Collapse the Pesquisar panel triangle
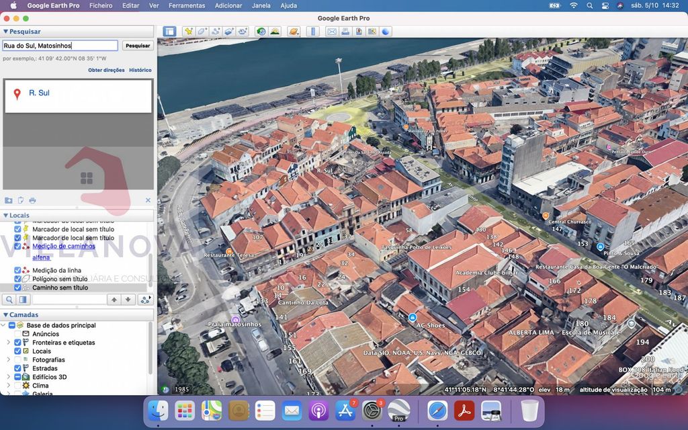 (x=5, y=32)
